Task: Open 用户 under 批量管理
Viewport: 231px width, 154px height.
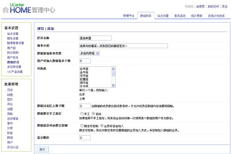Action: [x=10, y=142]
